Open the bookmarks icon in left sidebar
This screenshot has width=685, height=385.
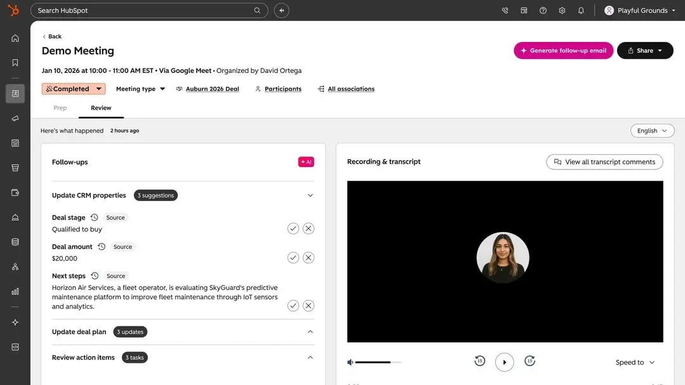15,63
